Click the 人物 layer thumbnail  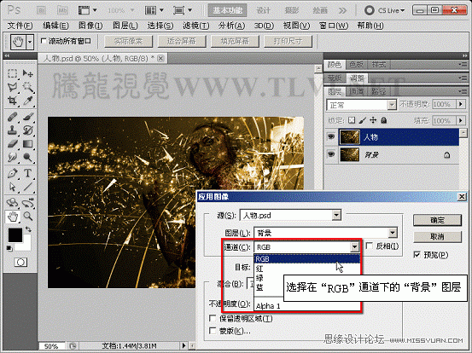click(x=349, y=137)
